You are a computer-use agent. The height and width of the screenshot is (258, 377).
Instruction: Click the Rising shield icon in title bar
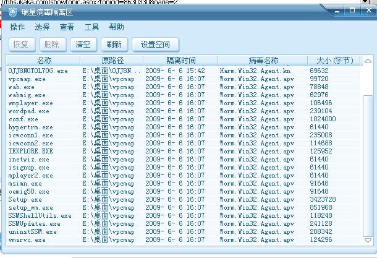[x=13, y=11]
